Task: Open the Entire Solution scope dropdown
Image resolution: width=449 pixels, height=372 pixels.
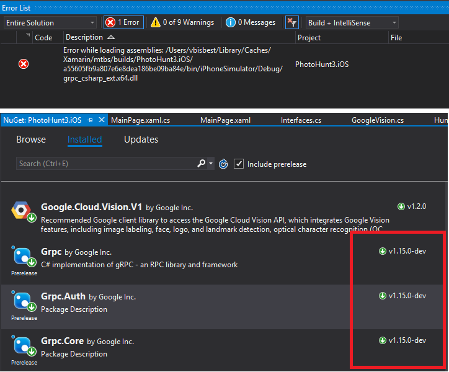Action: coord(50,22)
